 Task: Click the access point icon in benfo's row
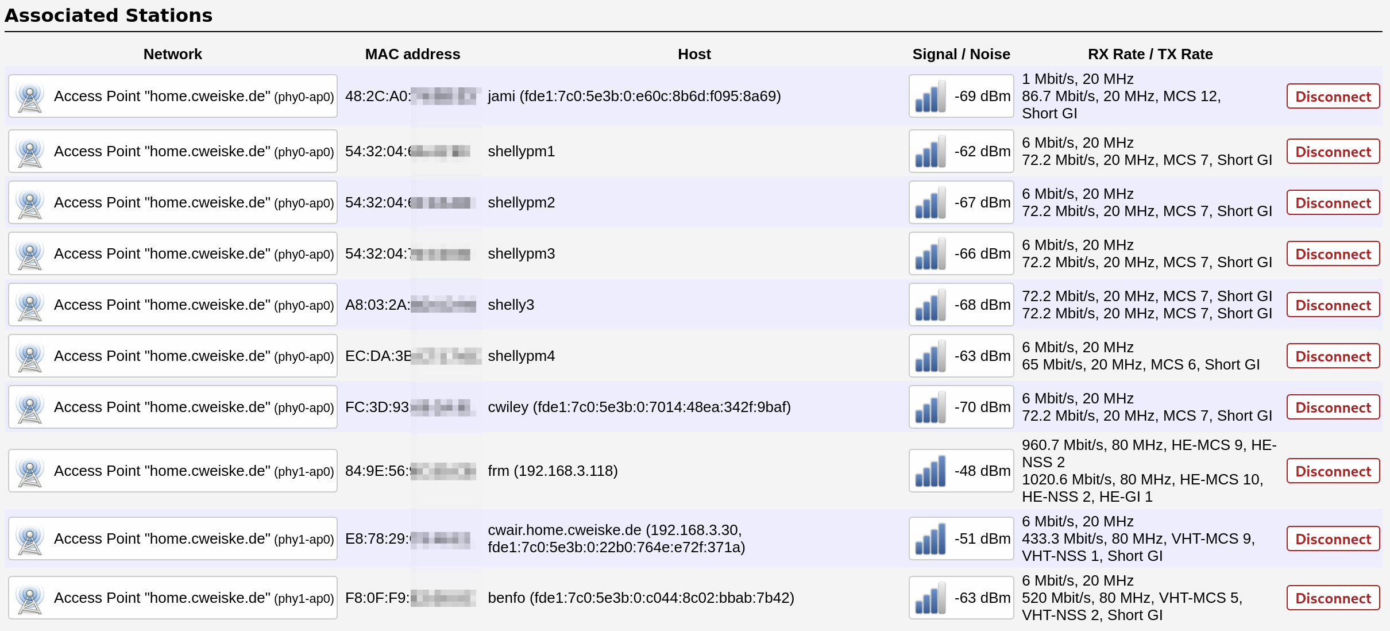[x=30, y=598]
